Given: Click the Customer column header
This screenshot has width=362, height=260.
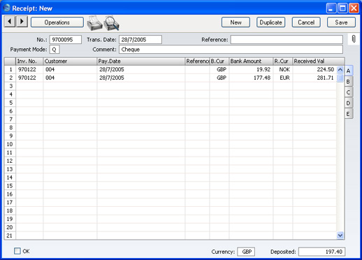Looking at the screenshot, I should [70, 62].
